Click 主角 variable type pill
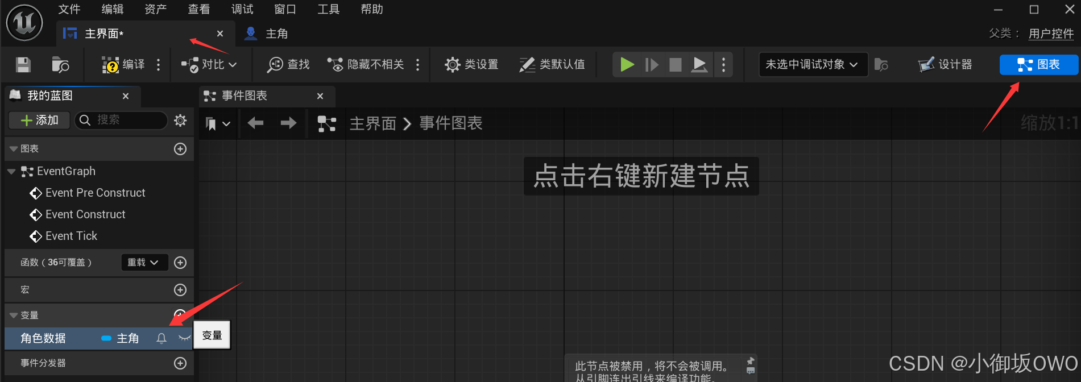Image resolution: width=1081 pixels, height=382 pixels. (120, 338)
